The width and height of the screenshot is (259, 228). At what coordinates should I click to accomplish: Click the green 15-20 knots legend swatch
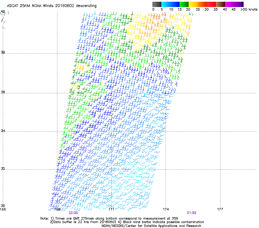184,4
